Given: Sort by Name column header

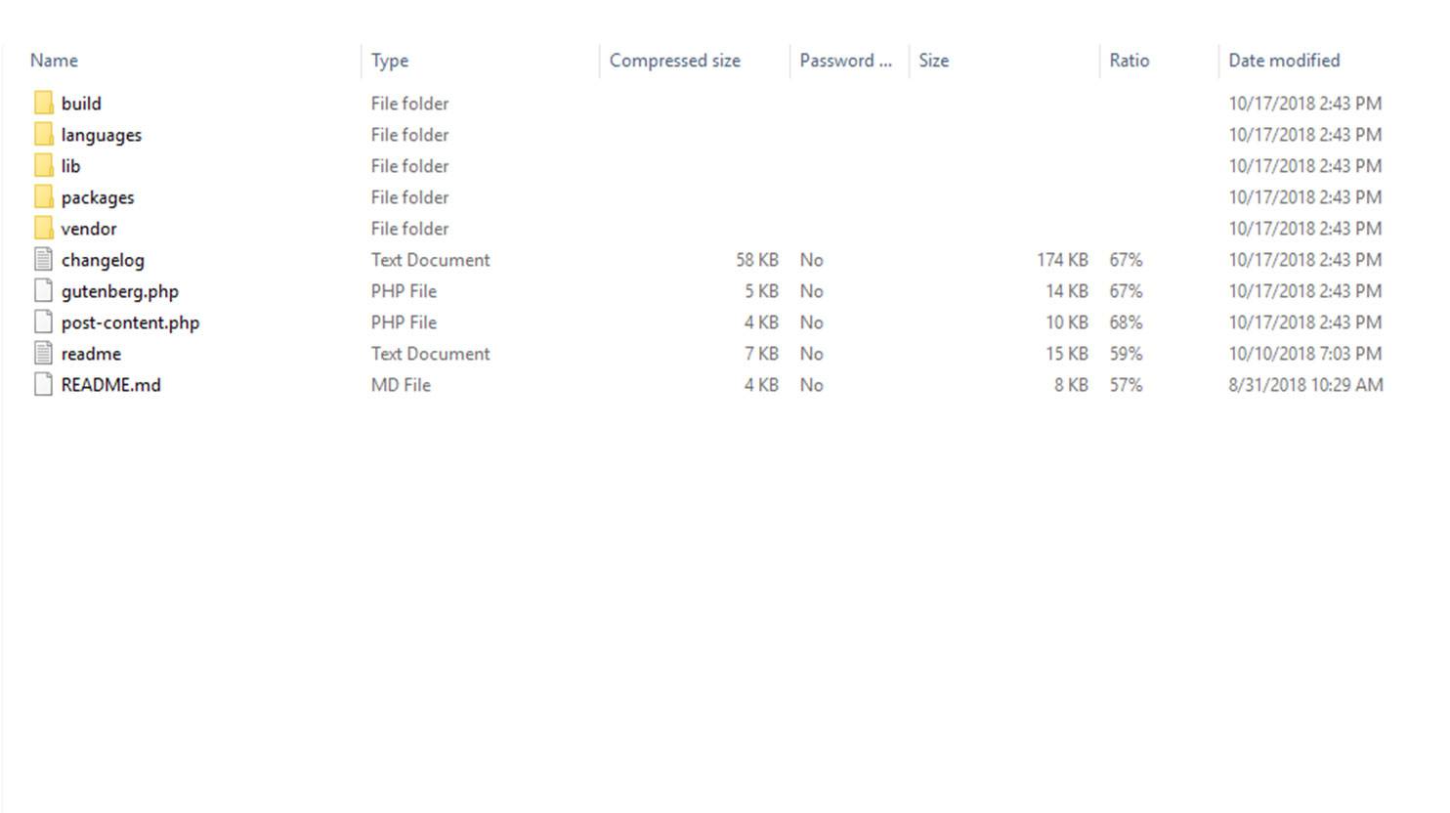Looking at the screenshot, I should (54, 61).
